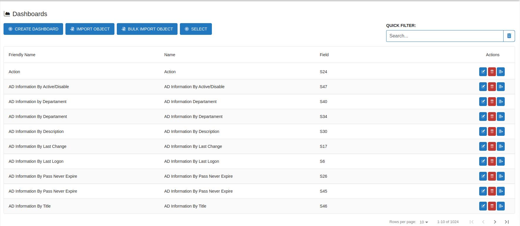
Task: Edit the AD Information By Last Logon row
Action: click(483, 161)
